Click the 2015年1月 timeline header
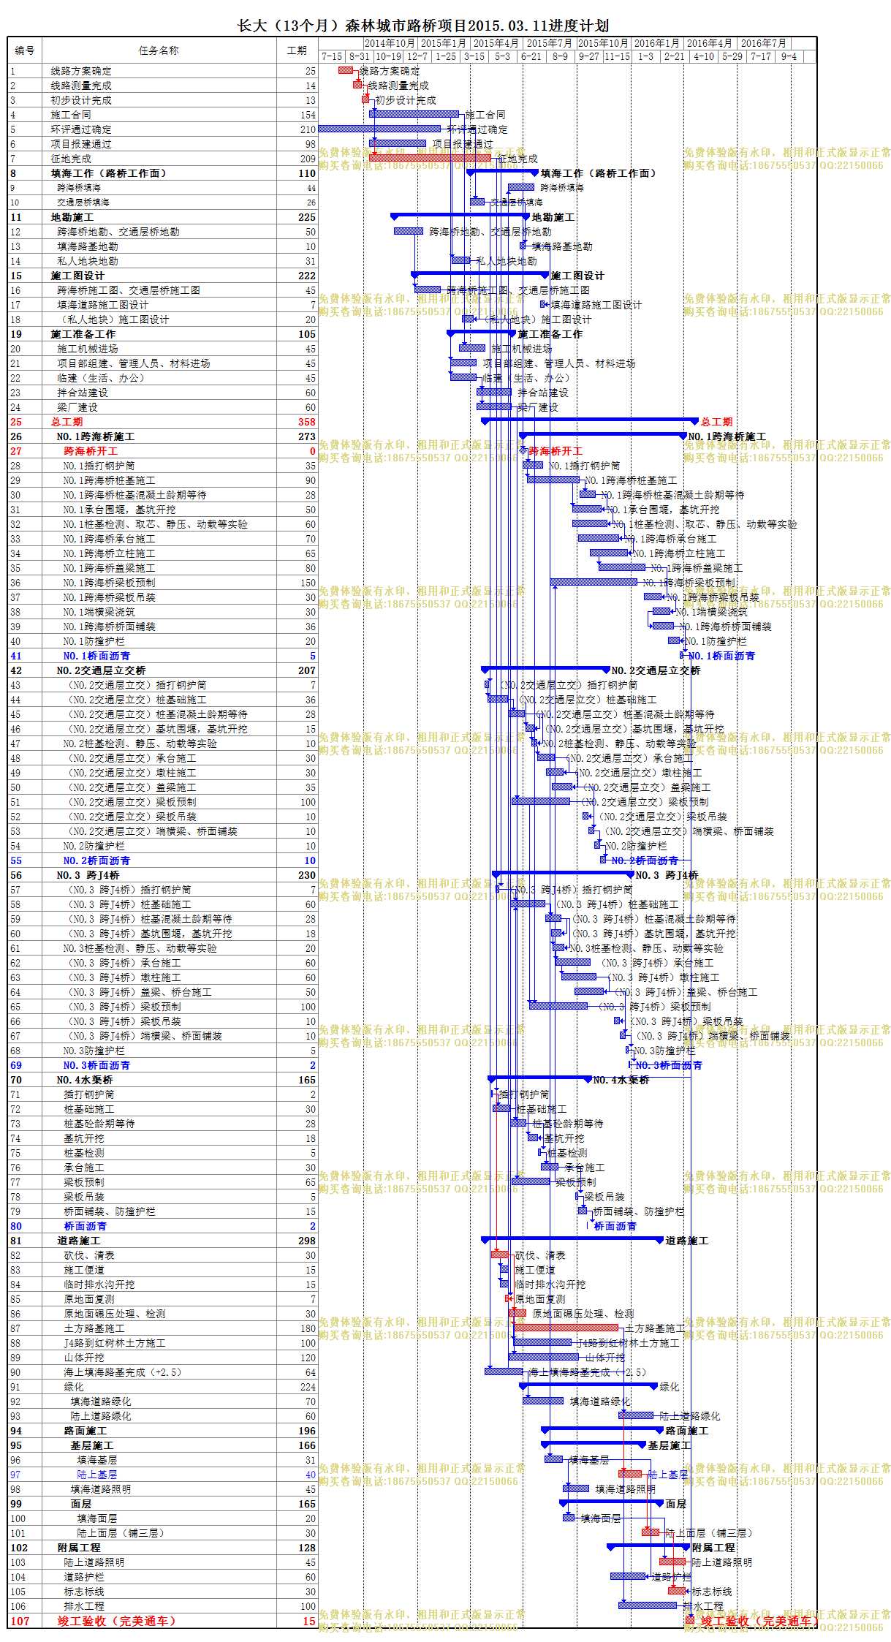This screenshot has width=891, height=1642. 444,43
